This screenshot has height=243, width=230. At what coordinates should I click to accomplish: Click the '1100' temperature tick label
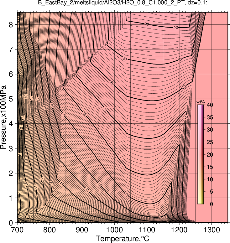(147, 230)
